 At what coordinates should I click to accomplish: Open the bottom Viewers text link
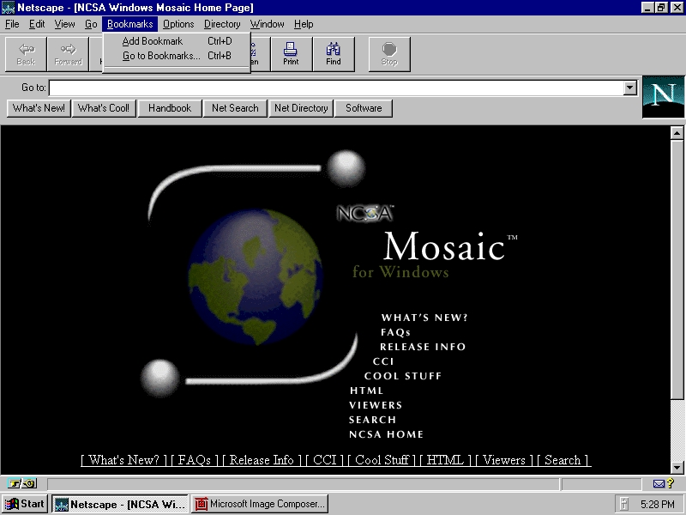504,460
